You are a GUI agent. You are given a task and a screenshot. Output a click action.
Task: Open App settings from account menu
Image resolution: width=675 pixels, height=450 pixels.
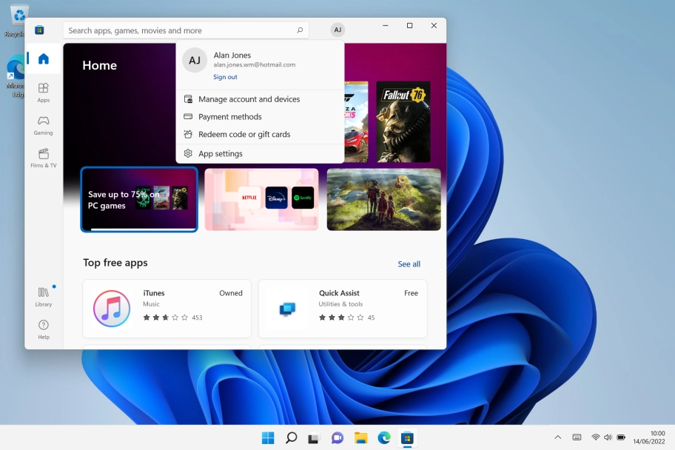[x=220, y=154]
